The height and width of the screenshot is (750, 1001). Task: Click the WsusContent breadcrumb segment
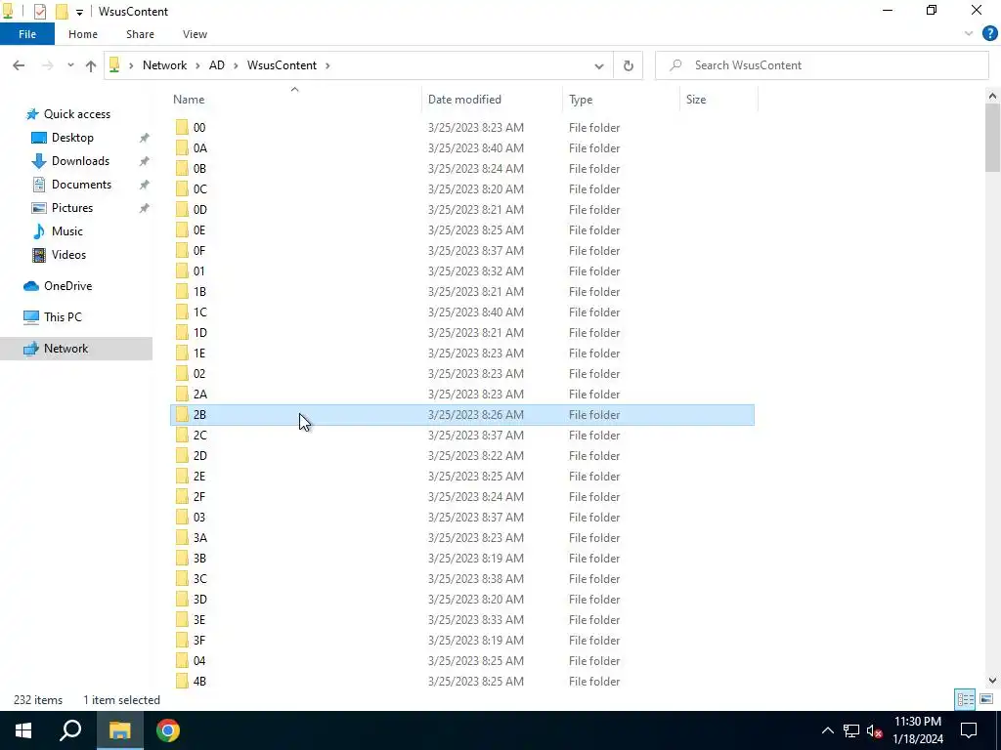click(x=282, y=65)
